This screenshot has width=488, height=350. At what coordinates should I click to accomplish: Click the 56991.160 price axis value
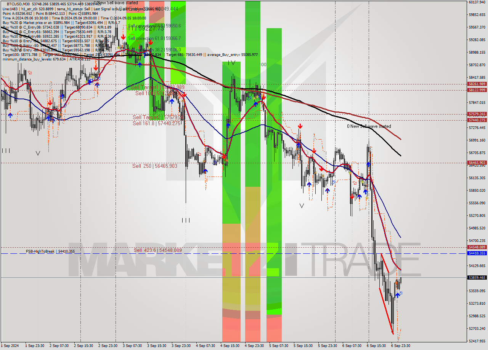477,140
